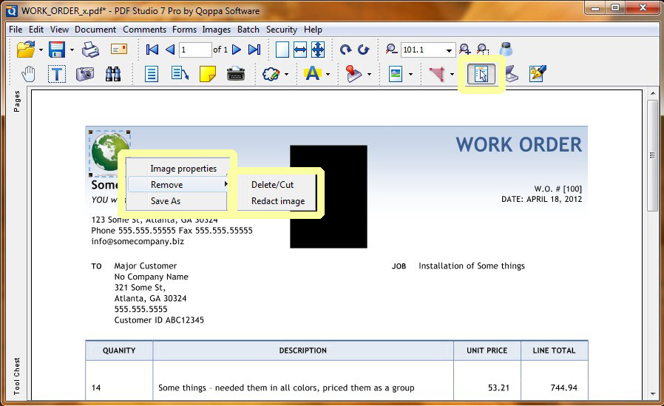Select the Hand pan tool
The image size is (664, 406).
(29, 74)
